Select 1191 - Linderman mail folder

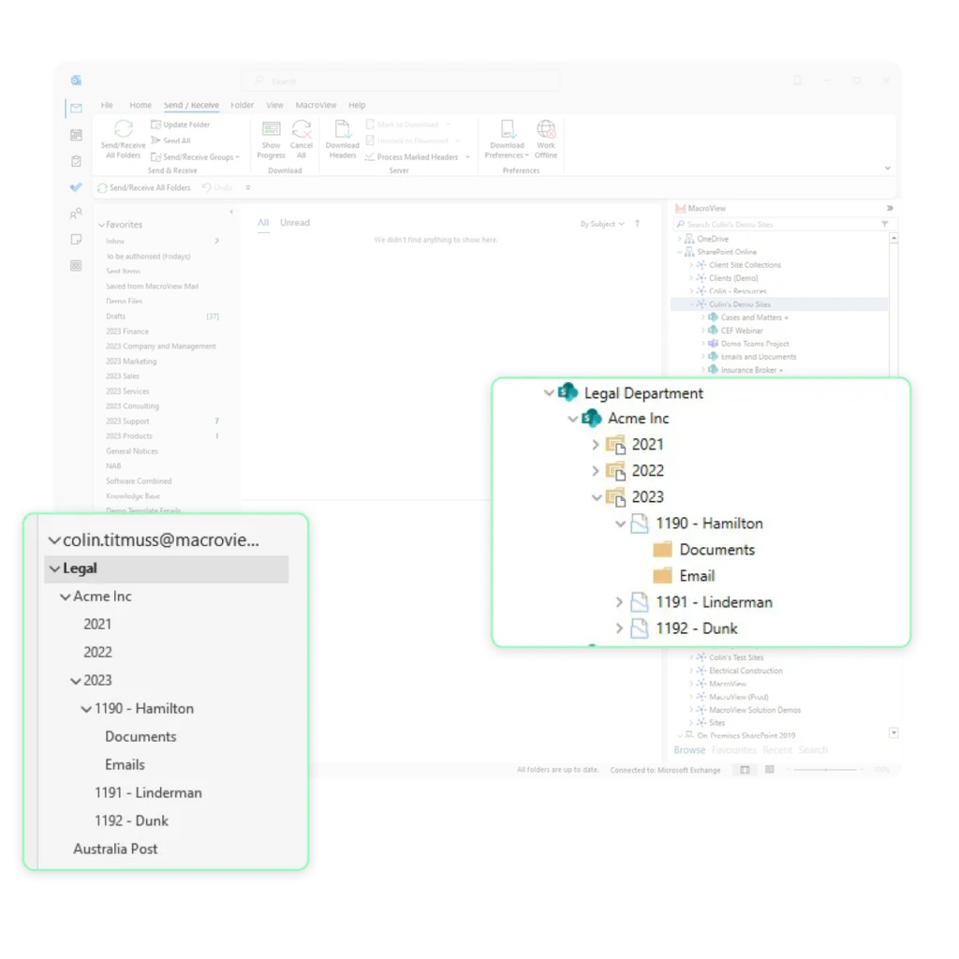click(x=148, y=792)
